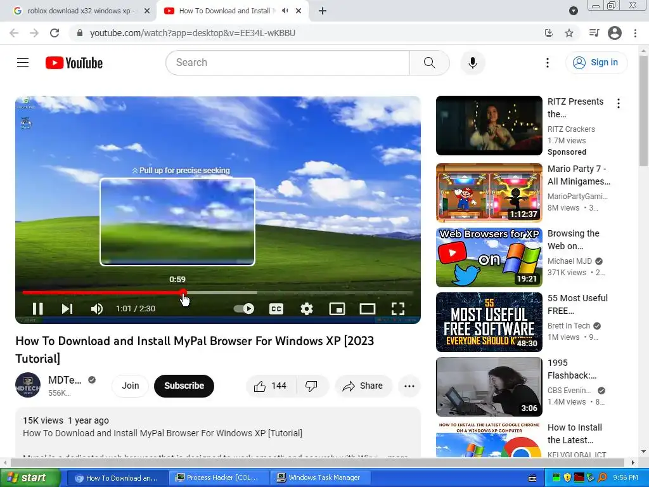Click the address bar URL
649x487 pixels.
point(193,33)
